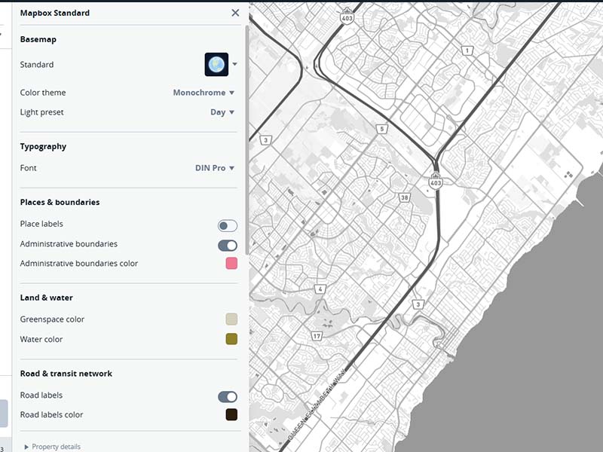
Task: Click the Typography section heading
Action: click(43, 146)
